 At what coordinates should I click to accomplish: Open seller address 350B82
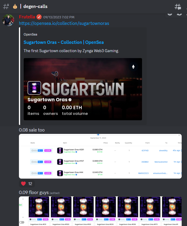(x=145, y=162)
